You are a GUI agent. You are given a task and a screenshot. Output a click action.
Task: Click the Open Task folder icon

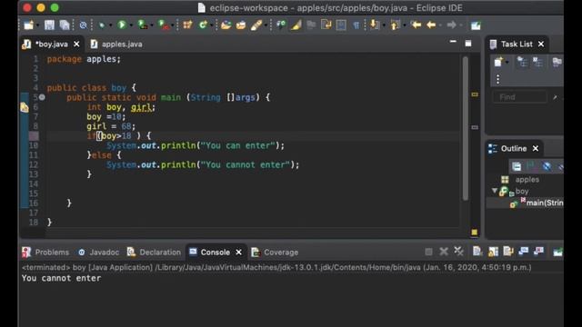click(241, 25)
